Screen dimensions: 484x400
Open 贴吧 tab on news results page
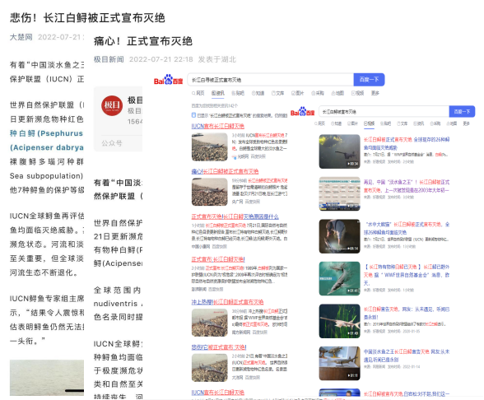click(238, 93)
